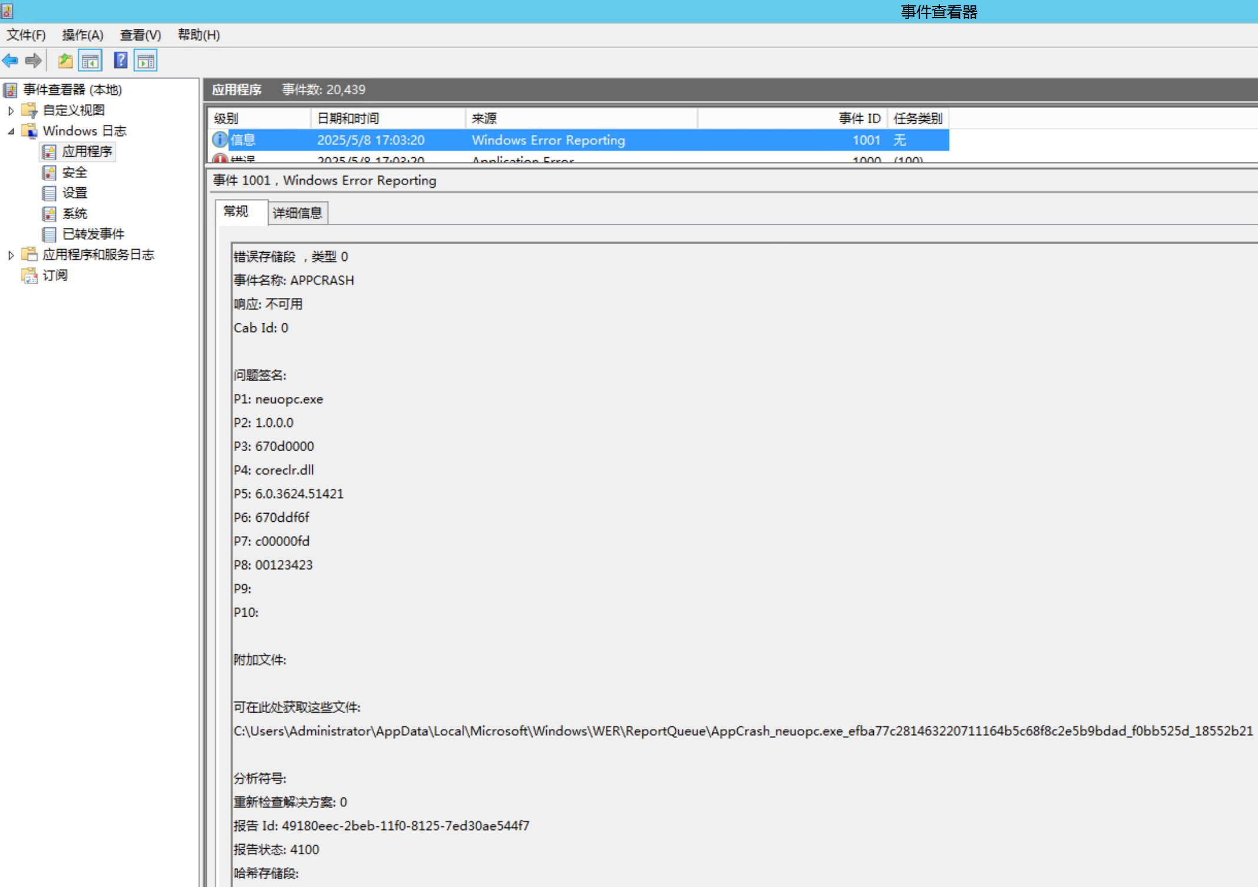Viewport: 1258px width, 887px height.
Task: Sort by the 级别 column header
Action: click(x=259, y=118)
